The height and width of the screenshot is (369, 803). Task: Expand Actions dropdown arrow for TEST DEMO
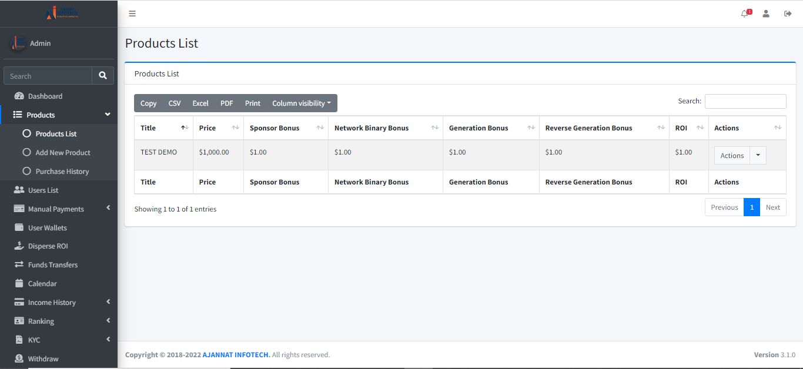[x=758, y=156]
